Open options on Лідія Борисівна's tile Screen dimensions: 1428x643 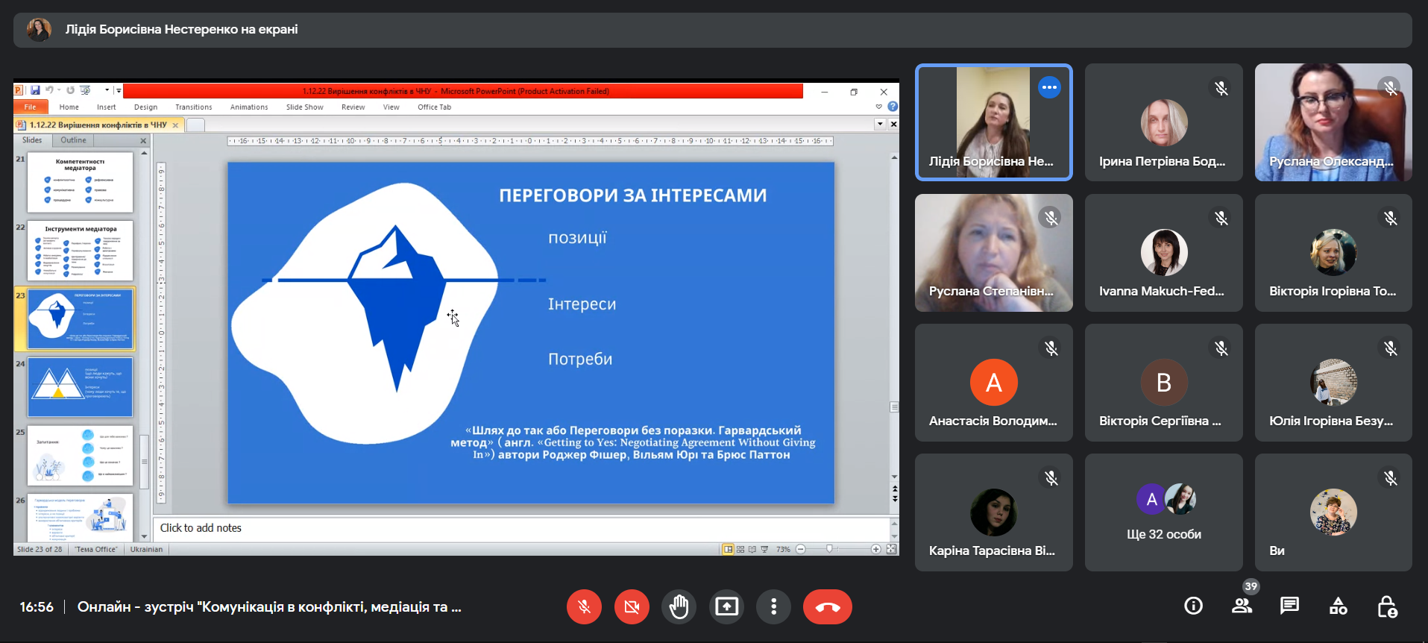point(1049,87)
